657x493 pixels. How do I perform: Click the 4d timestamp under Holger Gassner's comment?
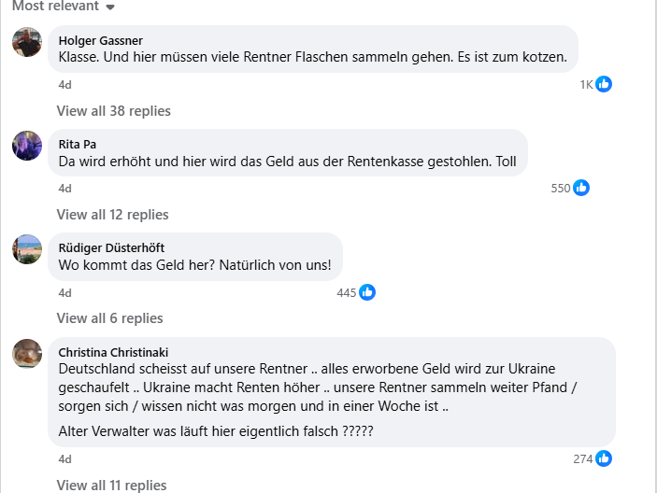click(x=64, y=84)
